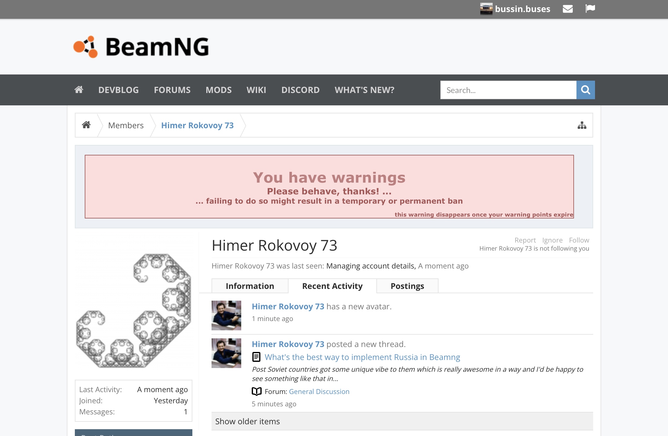Click avatar thumbnail beside new thread entry
This screenshot has width=668, height=436.
coord(226,353)
